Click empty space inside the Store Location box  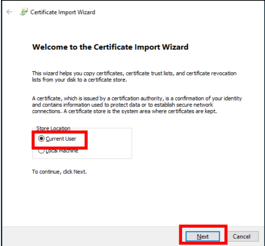[x=108, y=144]
